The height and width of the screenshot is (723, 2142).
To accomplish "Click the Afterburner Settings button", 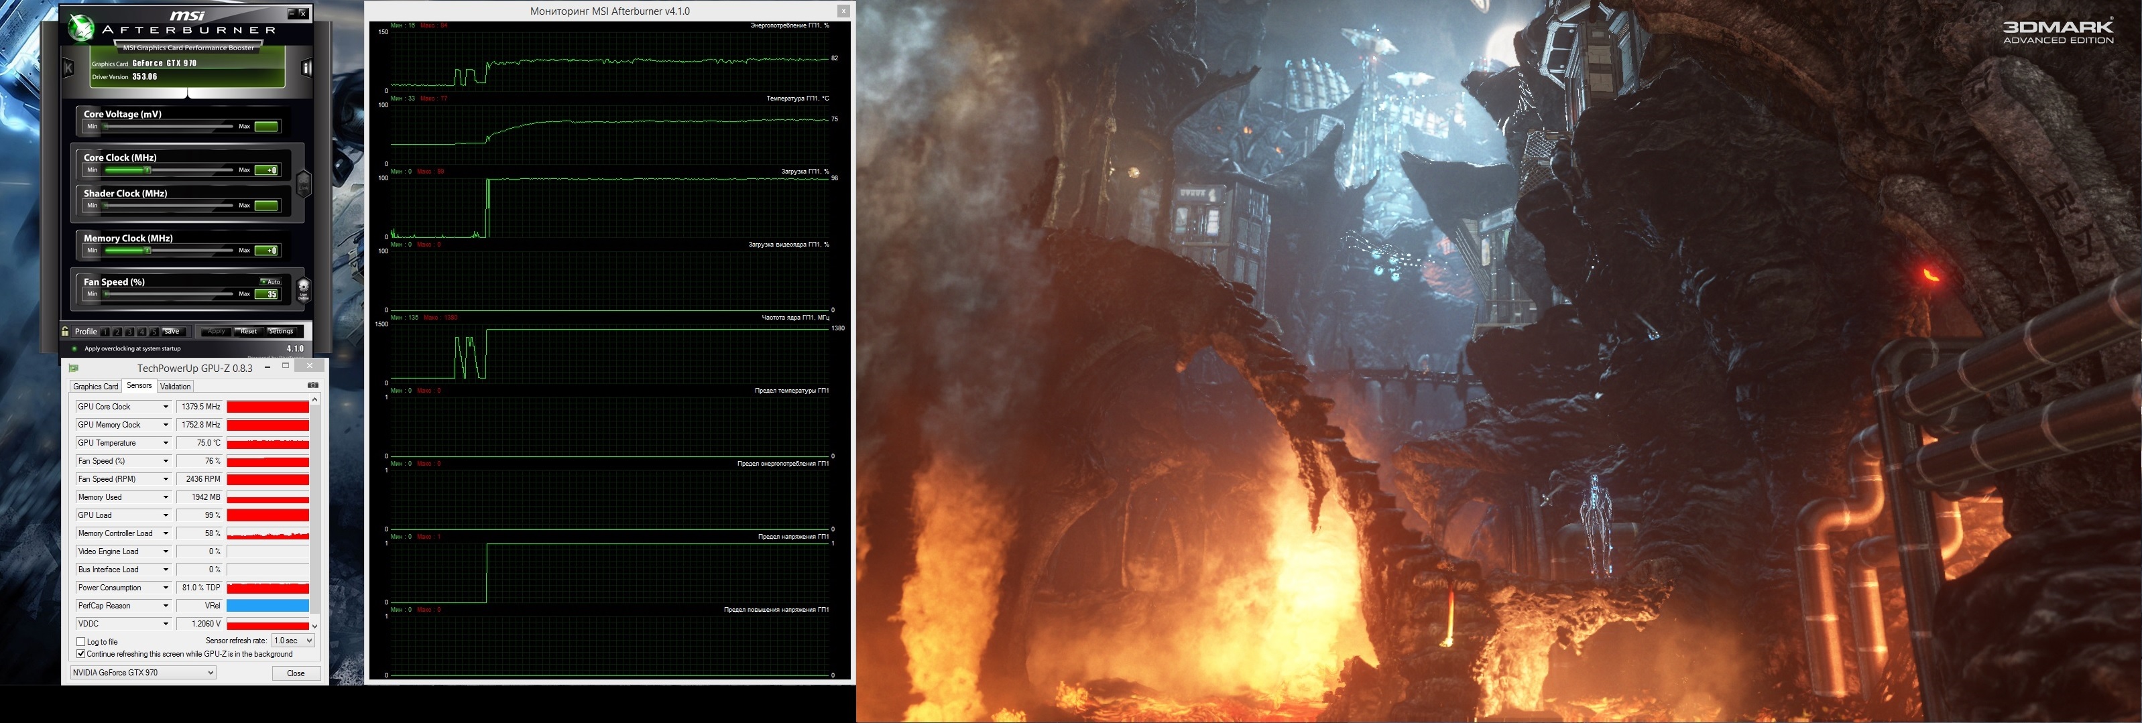I will (x=280, y=332).
